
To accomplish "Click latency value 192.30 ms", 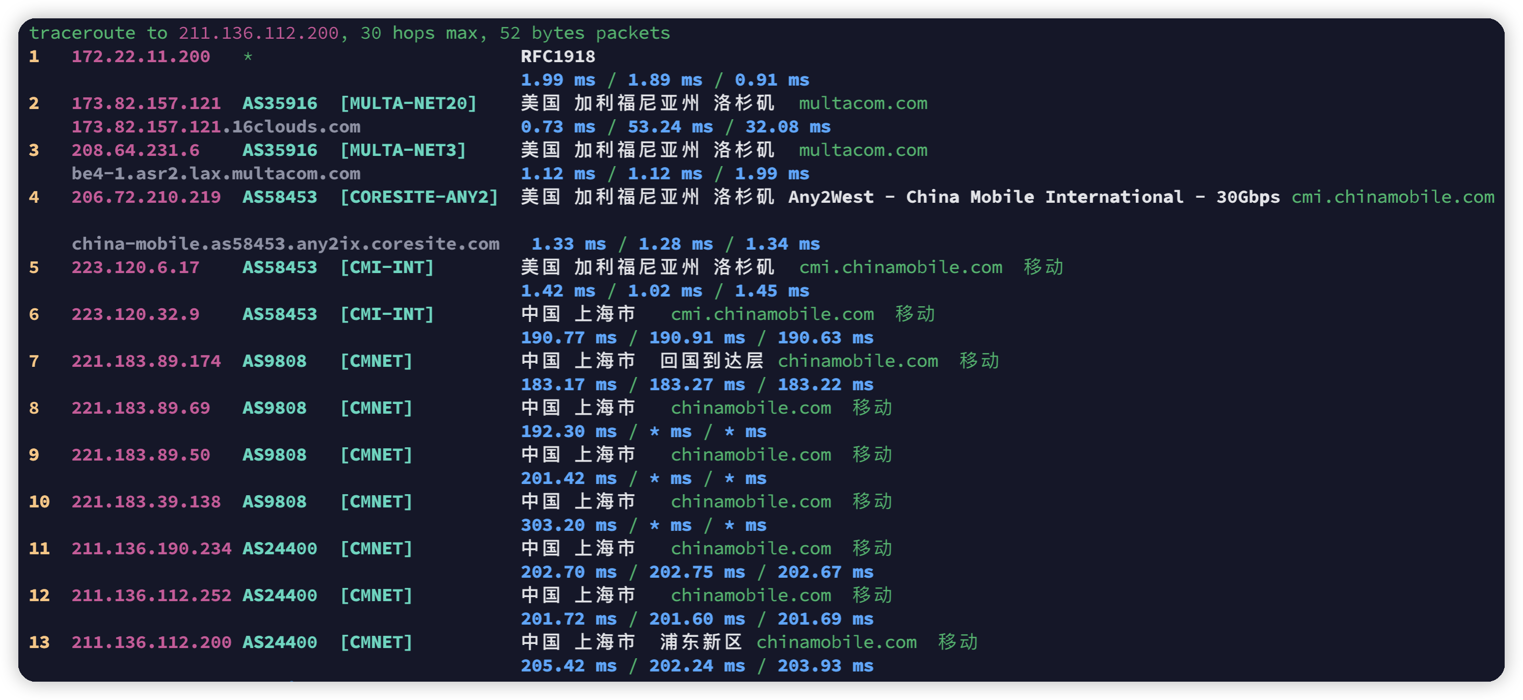I will pos(568,432).
